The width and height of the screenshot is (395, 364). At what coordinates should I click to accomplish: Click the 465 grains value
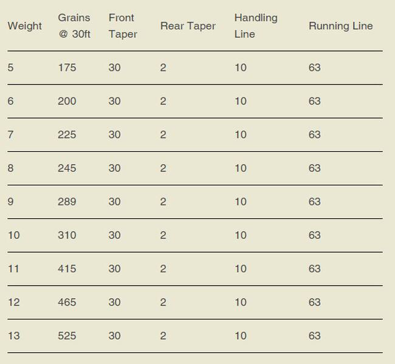coord(67,302)
